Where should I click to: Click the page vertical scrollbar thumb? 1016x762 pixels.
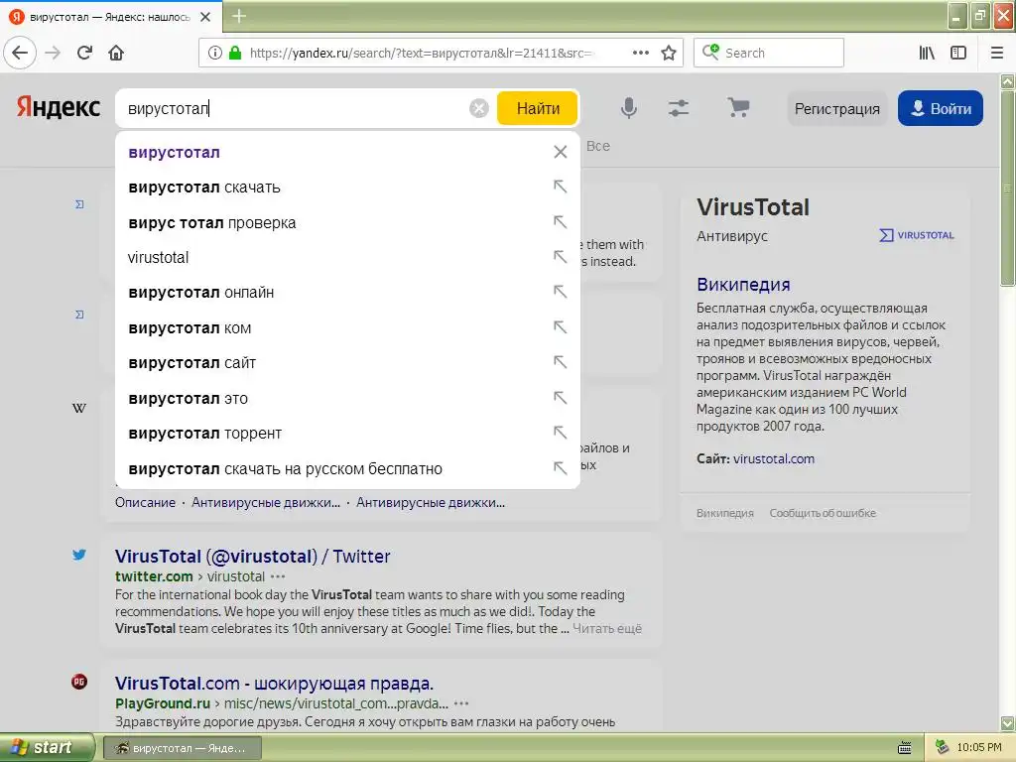[x=1008, y=188]
